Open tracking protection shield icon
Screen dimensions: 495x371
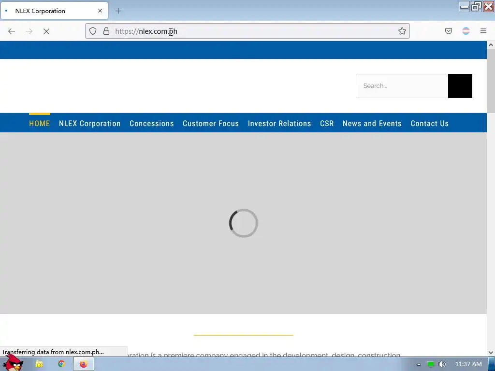tap(93, 31)
